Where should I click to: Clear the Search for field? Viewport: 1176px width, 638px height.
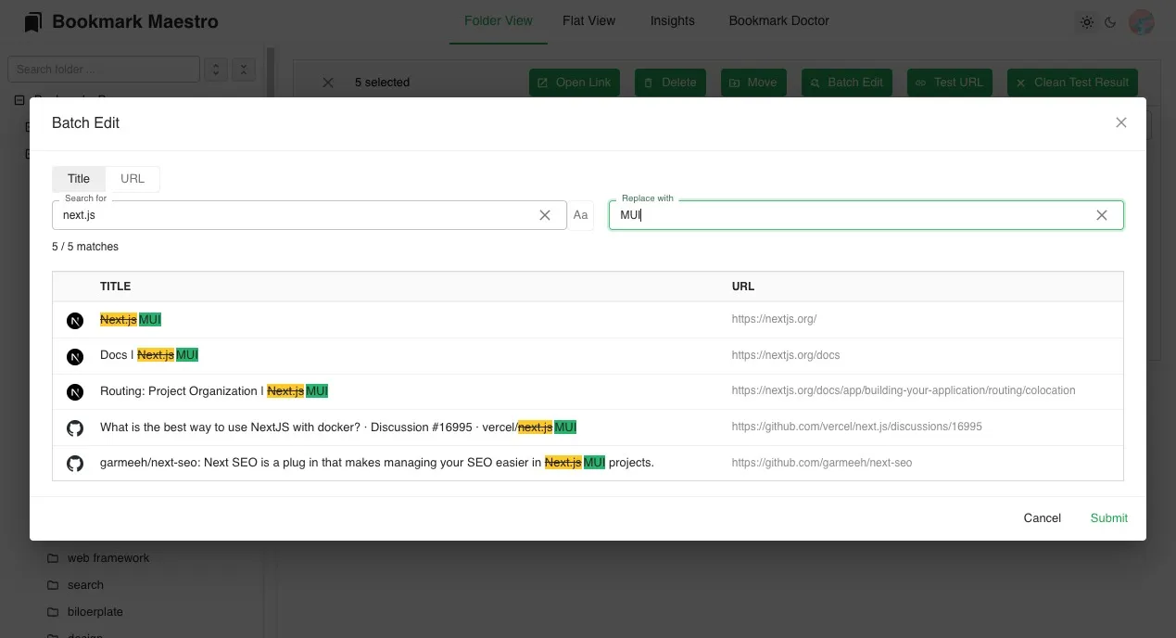click(545, 215)
